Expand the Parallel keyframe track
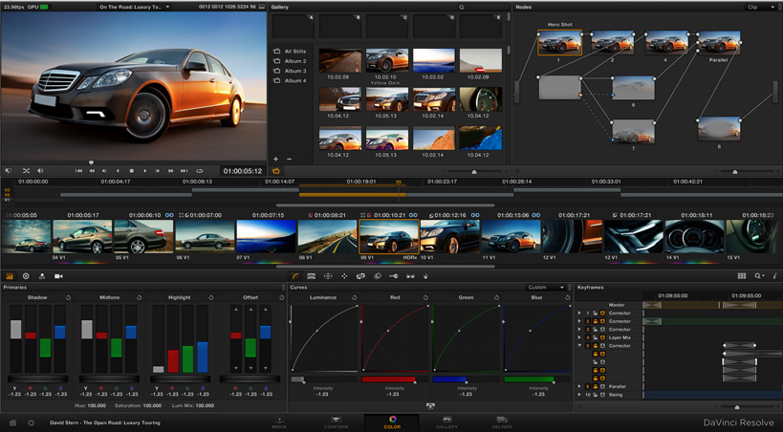This screenshot has height=432, width=783. click(579, 386)
